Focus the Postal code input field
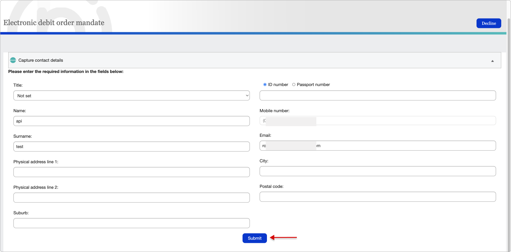 click(378, 197)
